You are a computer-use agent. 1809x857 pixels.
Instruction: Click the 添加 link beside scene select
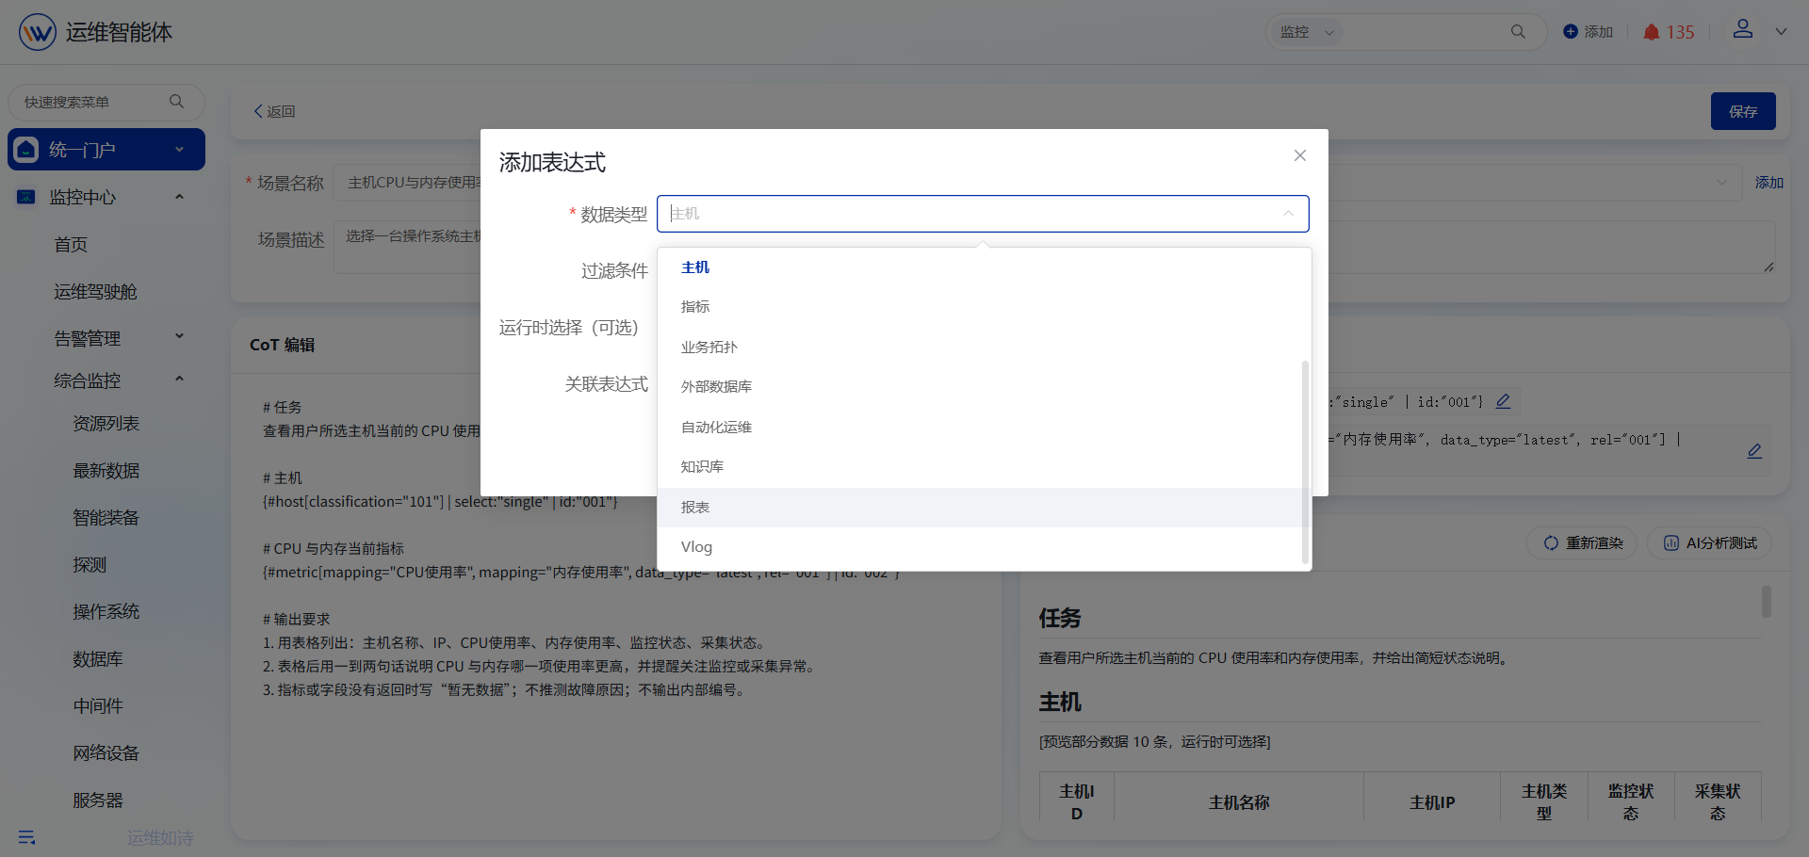click(x=1768, y=183)
